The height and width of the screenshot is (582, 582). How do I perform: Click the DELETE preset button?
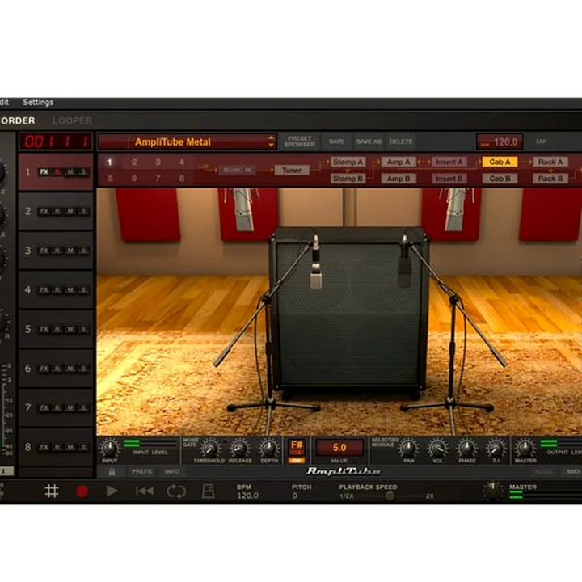pyautogui.click(x=400, y=141)
